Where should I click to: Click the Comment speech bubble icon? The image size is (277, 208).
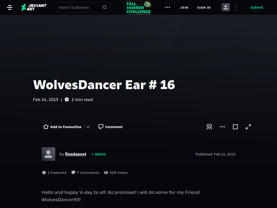point(101,127)
